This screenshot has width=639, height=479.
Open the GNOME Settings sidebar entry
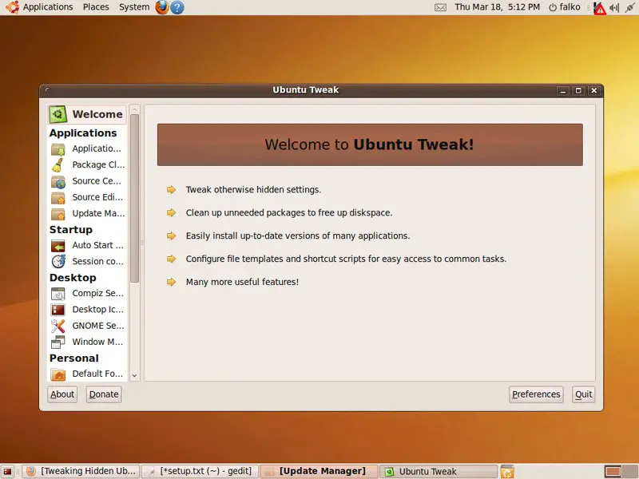pyautogui.click(x=86, y=326)
